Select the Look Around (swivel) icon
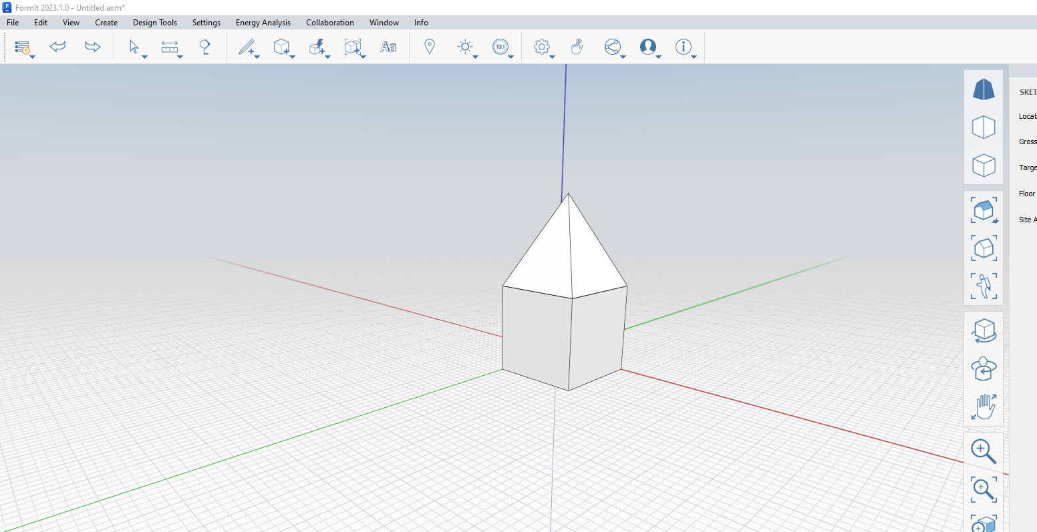This screenshot has height=532, width=1037. coord(984,368)
